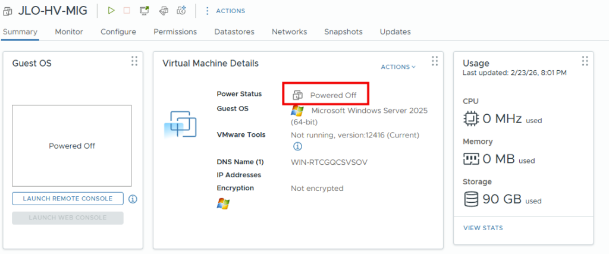Click the Powered Off console preview thumbnail
The height and width of the screenshot is (254, 609).
coord(72,146)
